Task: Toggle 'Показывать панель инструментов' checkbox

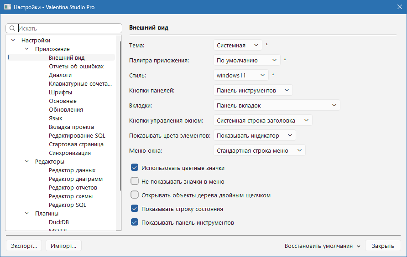Action: pyautogui.click(x=135, y=222)
